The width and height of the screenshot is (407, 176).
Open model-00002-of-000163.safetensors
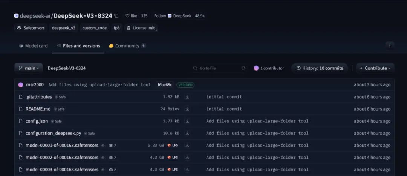(x=62, y=158)
